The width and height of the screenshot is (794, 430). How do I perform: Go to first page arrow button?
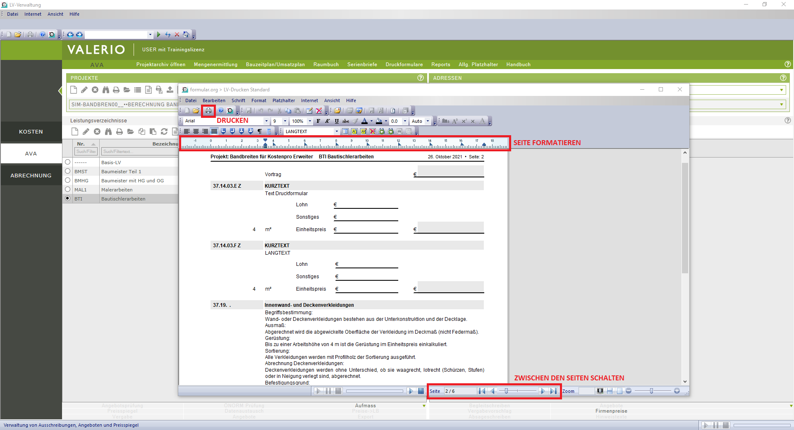[482, 391]
